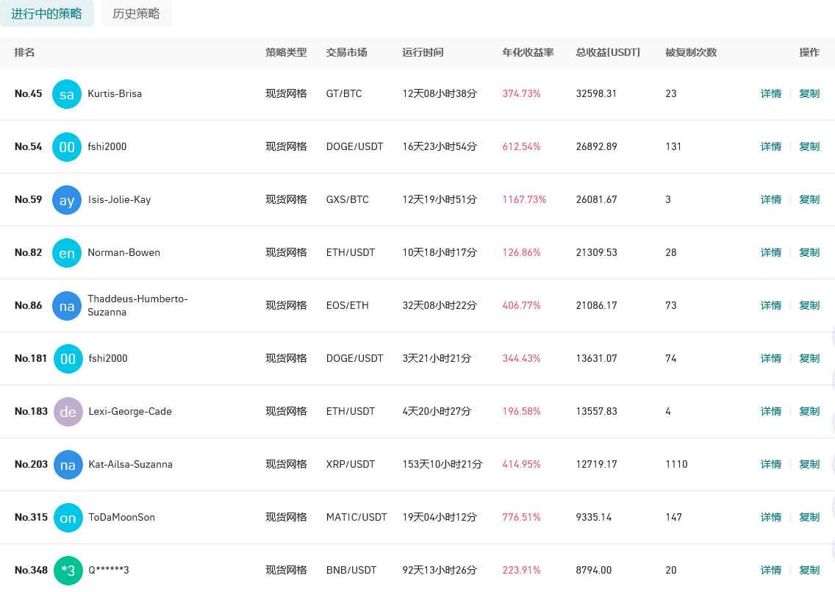
Task: Click the 00 avatar in row No.54
Action: pyautogui.click(x=67, y=147)
